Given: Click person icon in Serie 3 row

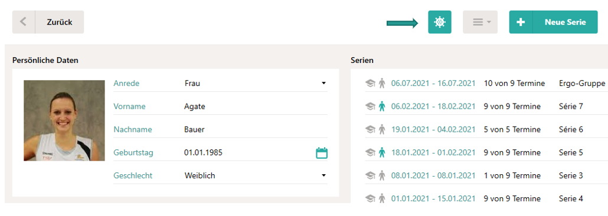Looking at the screenshot, I should (382, 176).
